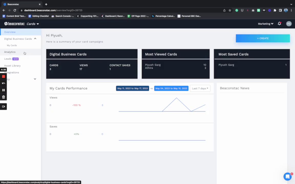This screenshot has width=295, height=184.
Task: Open the Off Page 2022 bookmark
Action: point(138,16)
